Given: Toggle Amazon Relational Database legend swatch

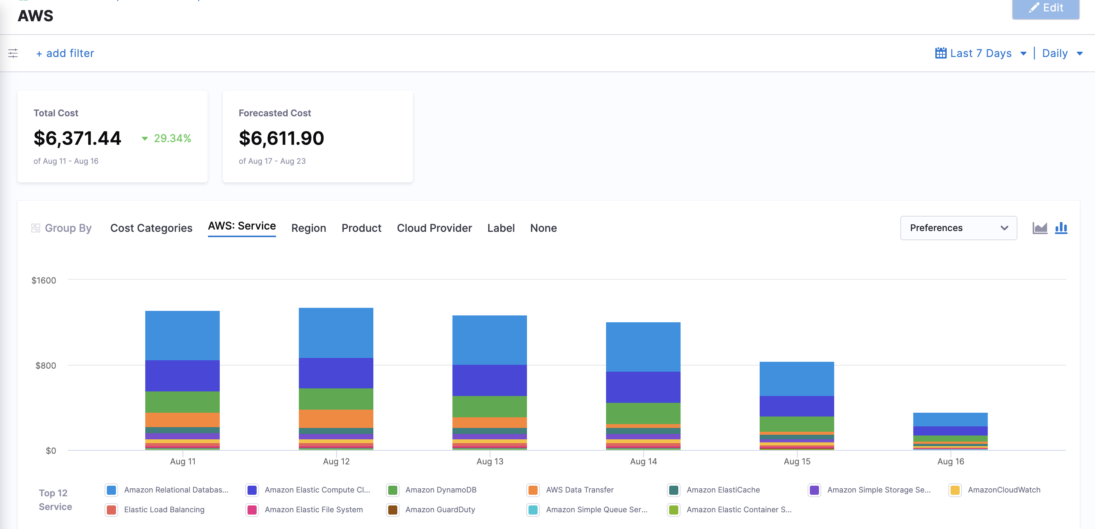Looking at the screenshot, I should point(111,490).
